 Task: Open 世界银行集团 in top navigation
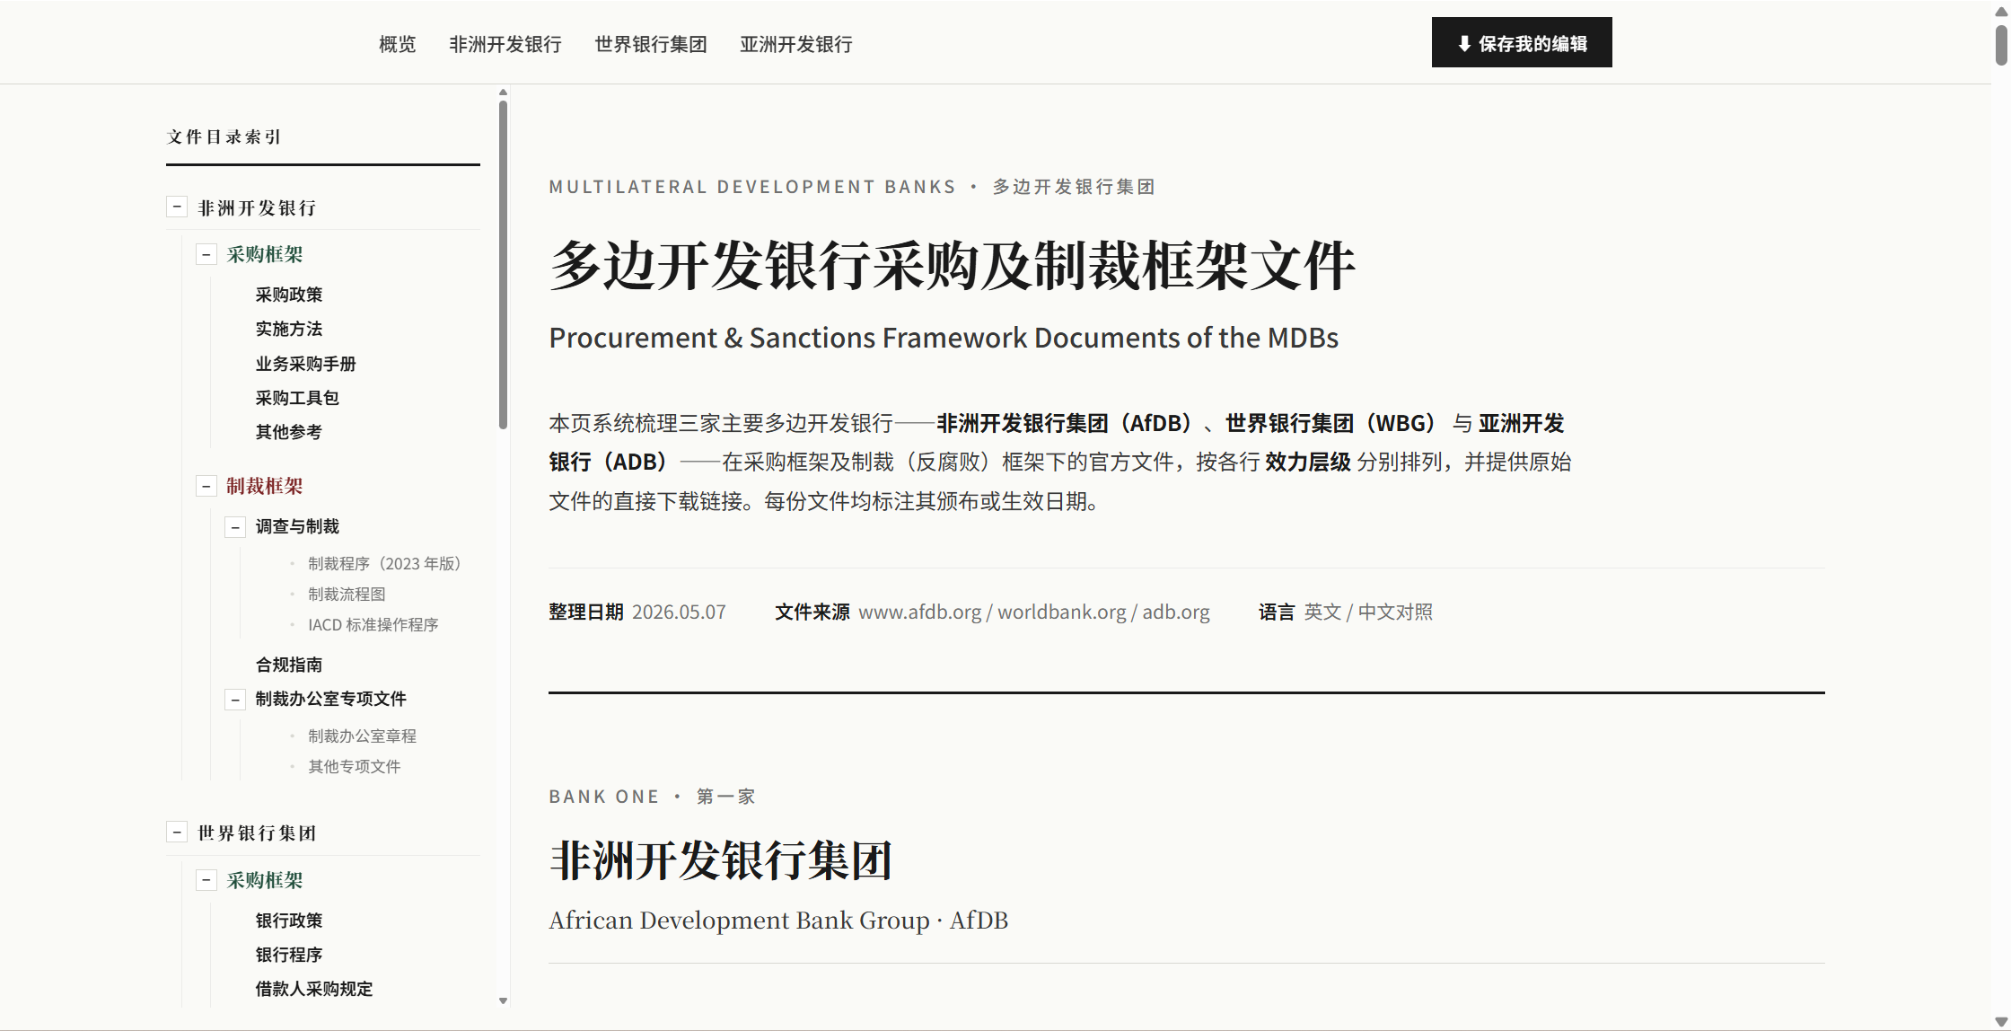[651, 44]
